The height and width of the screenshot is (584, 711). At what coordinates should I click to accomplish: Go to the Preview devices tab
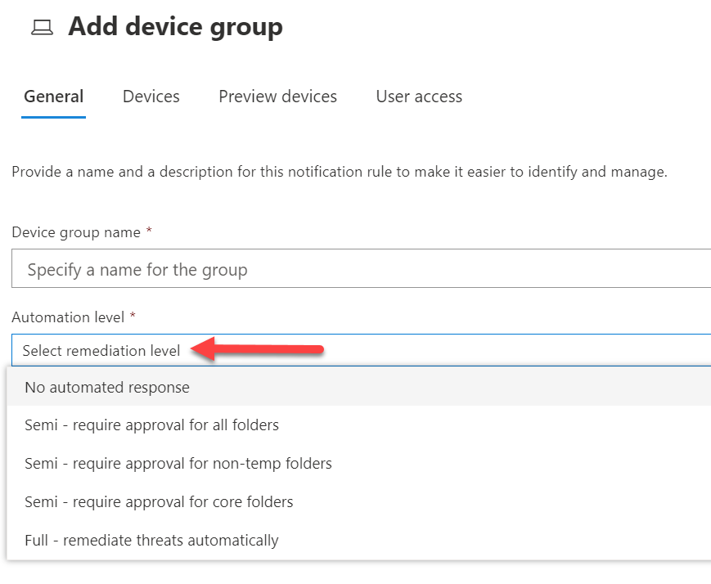pyautogui.click(x=277, y=97)
